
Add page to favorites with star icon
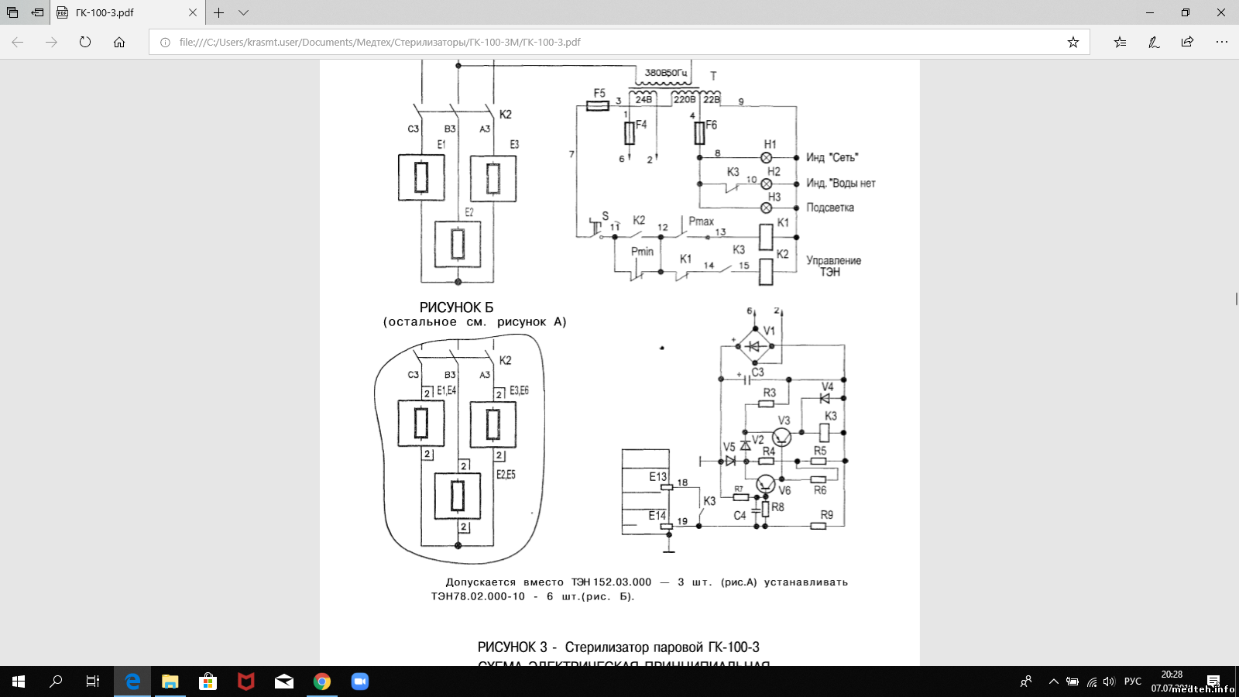[x=1073, y=42]
